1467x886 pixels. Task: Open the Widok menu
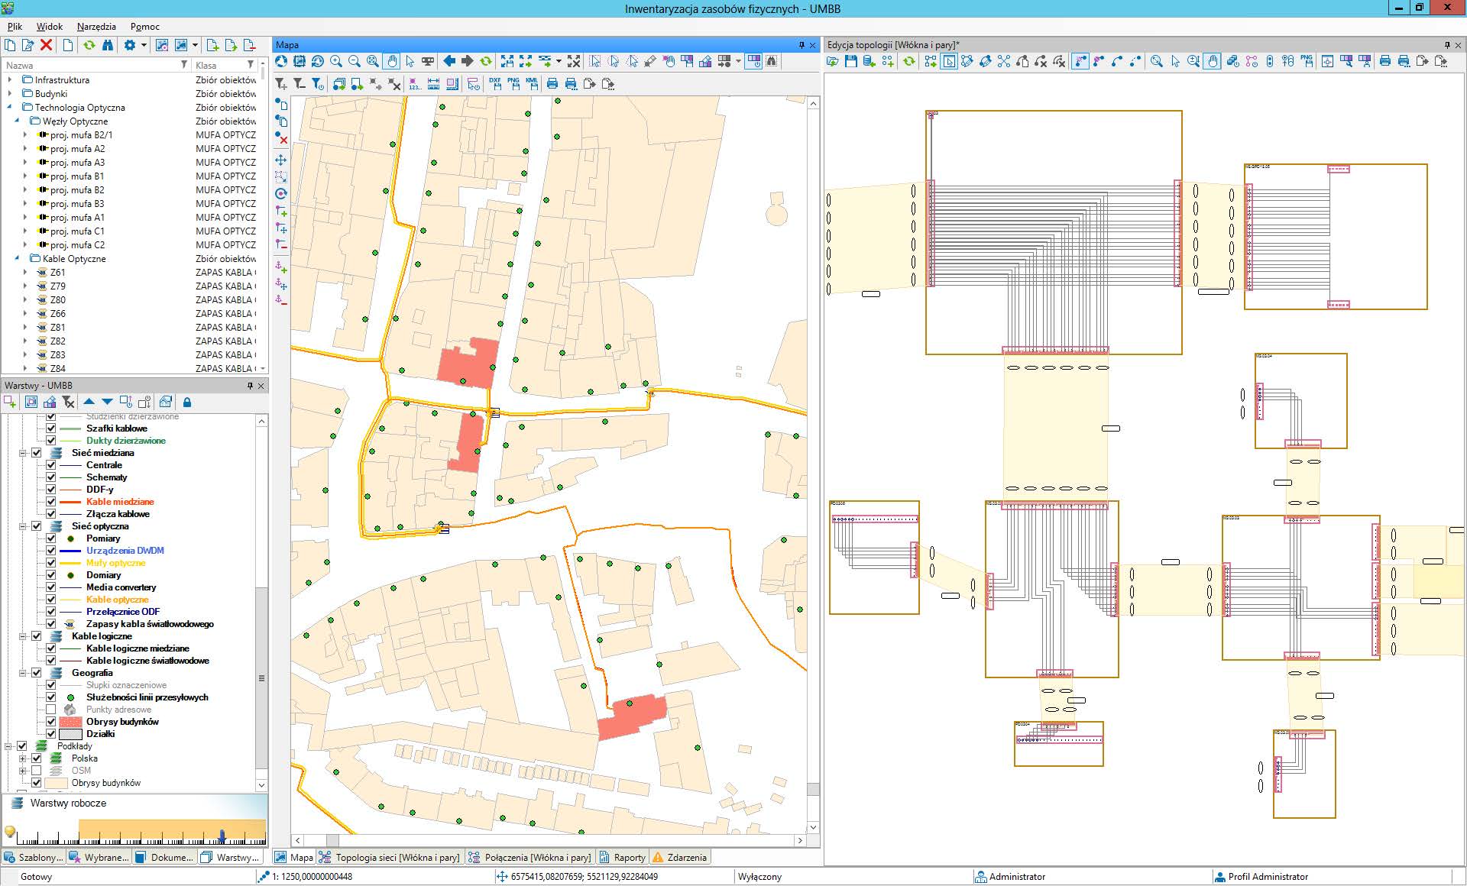pyautogui.click(x=50, y=26)
